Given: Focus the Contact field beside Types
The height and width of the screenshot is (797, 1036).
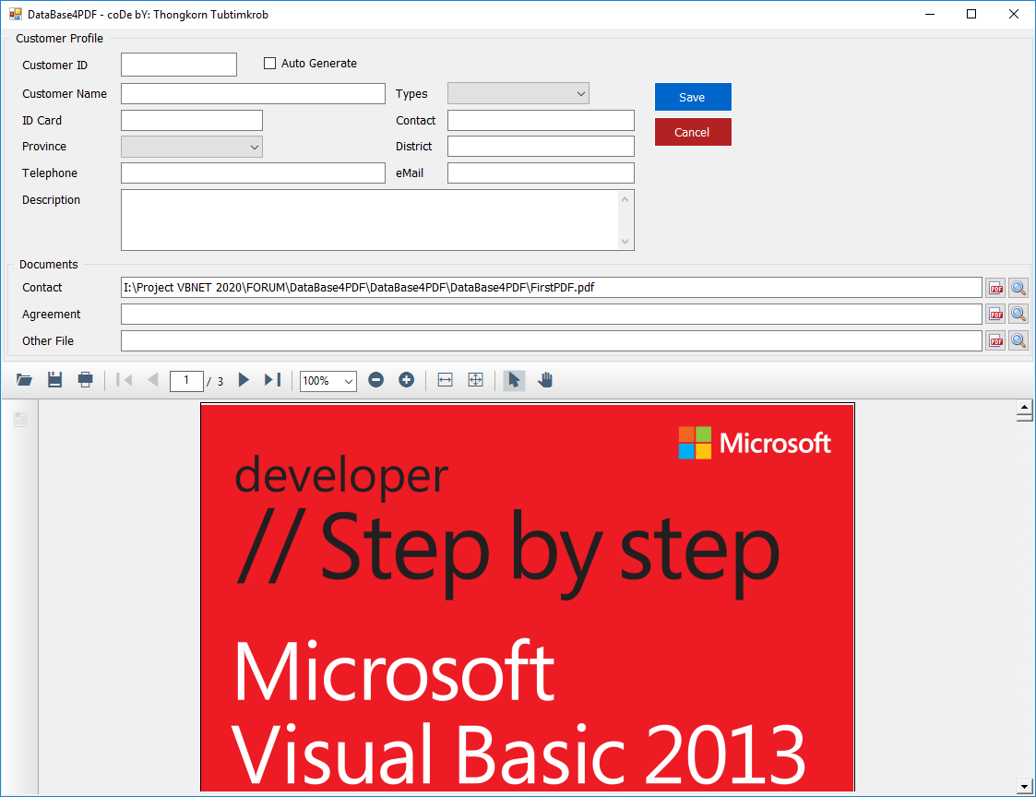Looking at the screenshot, I should [542, 120].
